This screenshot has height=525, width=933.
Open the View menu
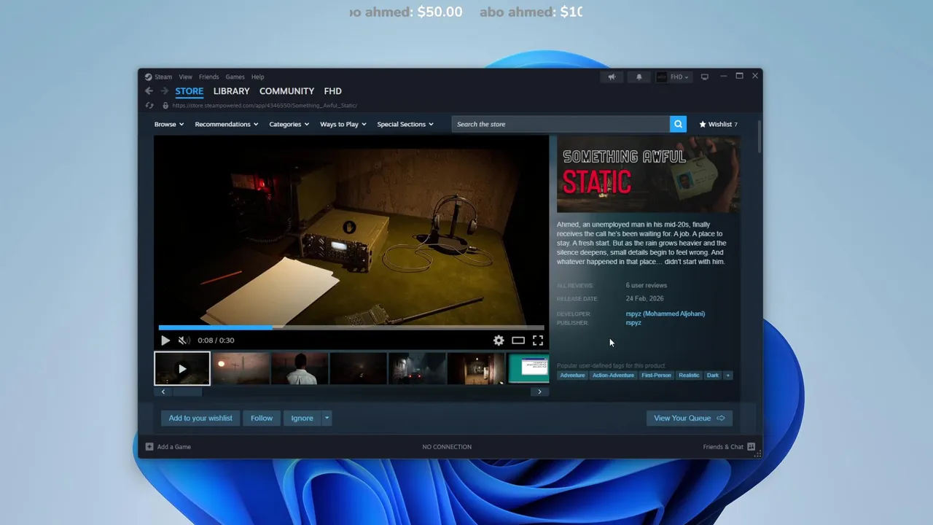click(186, 77)
